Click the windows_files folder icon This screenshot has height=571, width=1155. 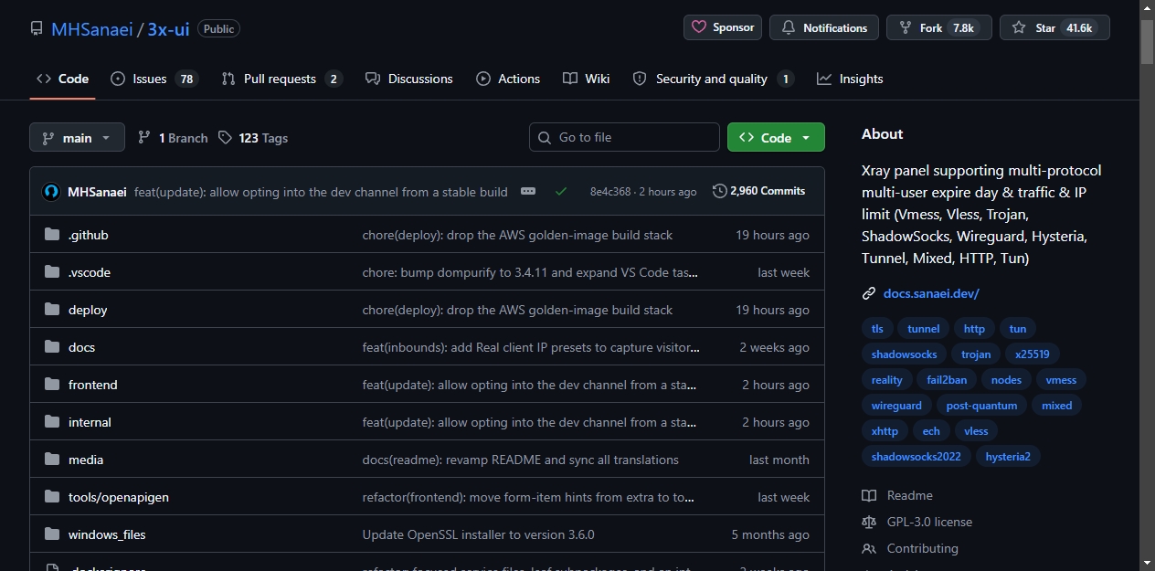point(52,534)
